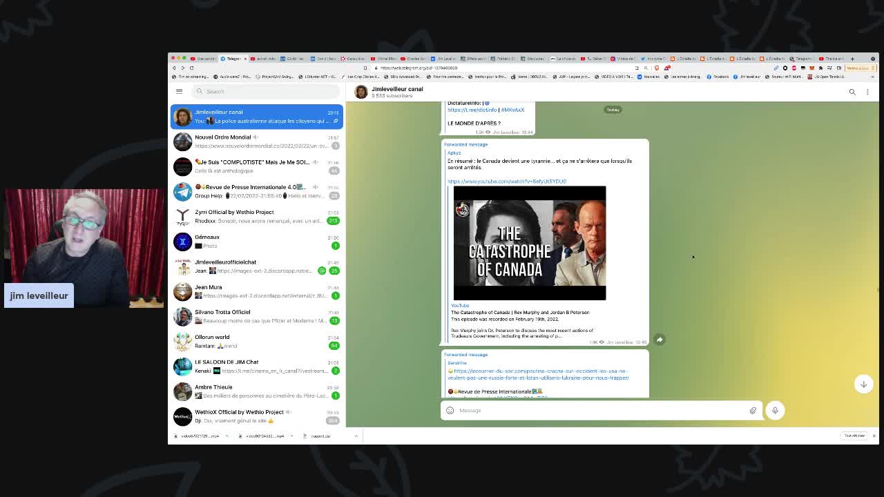Open the Silvano Trotta Officiel chat

[x=256, y=316]
